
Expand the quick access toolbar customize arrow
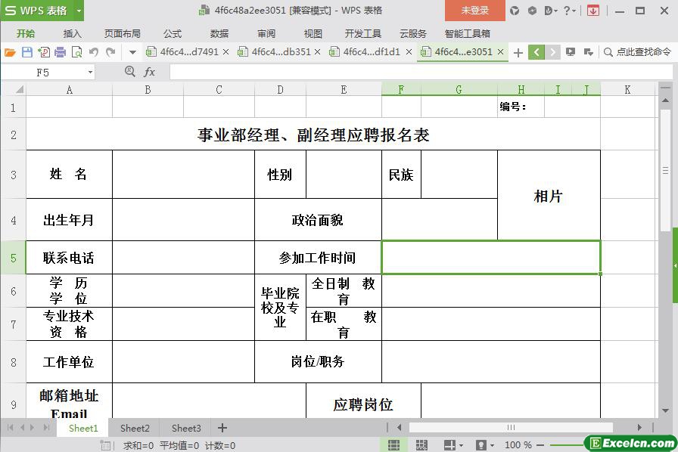tap(132, 52)
